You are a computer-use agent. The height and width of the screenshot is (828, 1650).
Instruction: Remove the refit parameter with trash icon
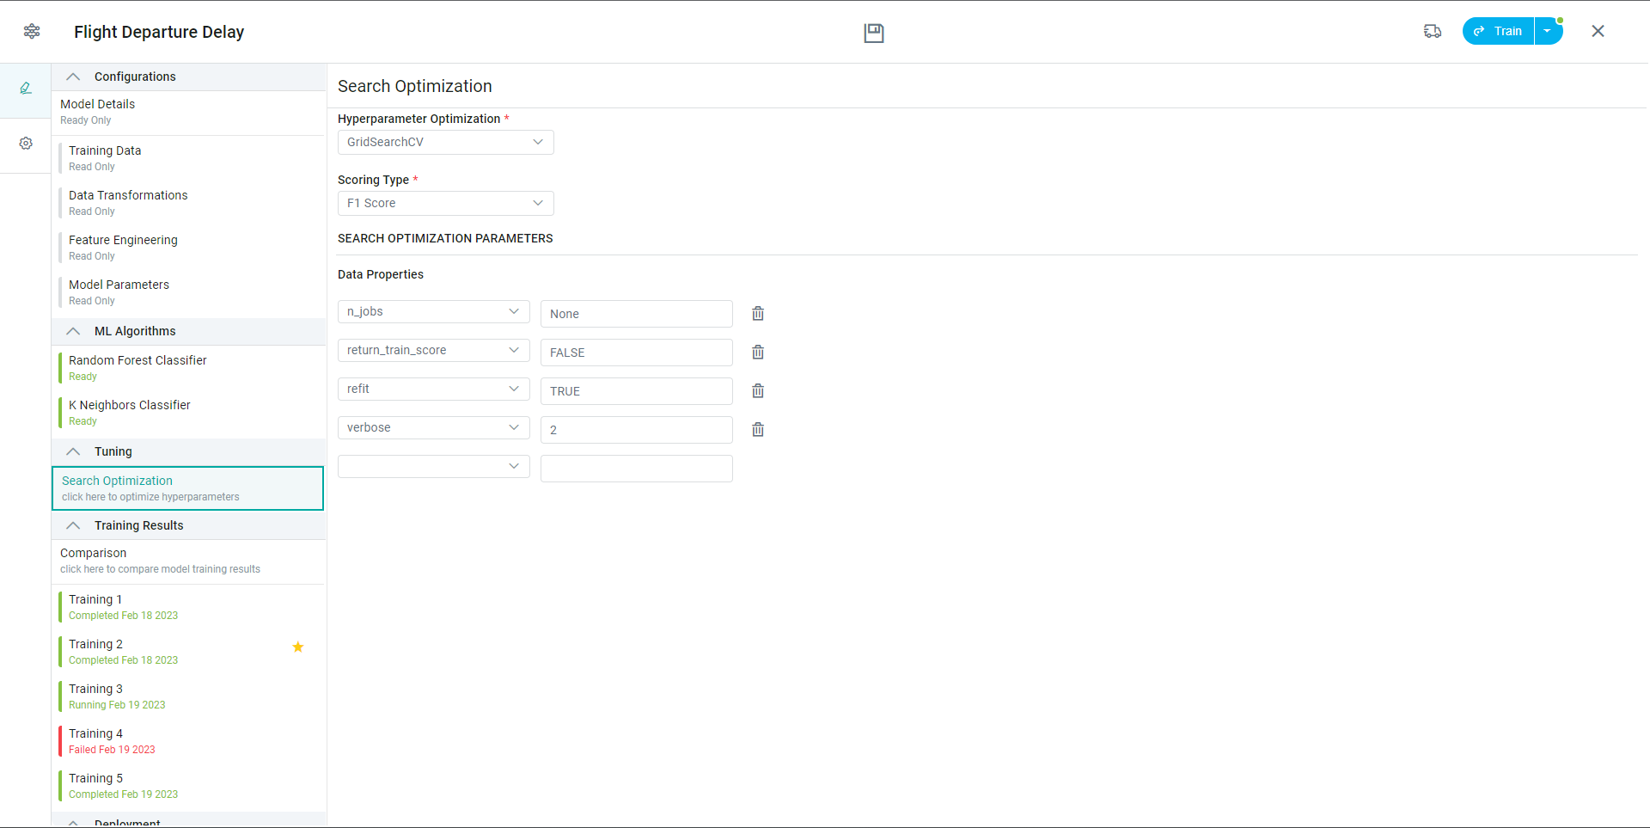click(x=758, y=391)
